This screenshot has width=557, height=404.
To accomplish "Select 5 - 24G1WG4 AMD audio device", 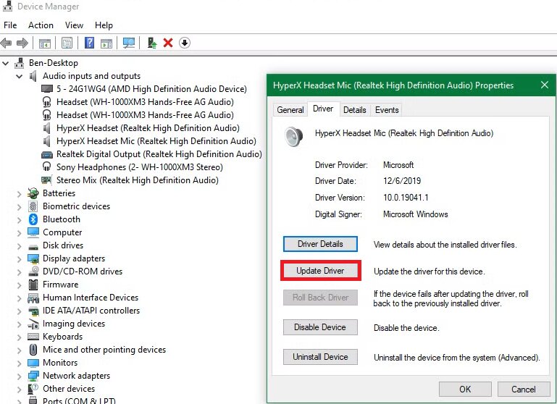I will 151,89.
